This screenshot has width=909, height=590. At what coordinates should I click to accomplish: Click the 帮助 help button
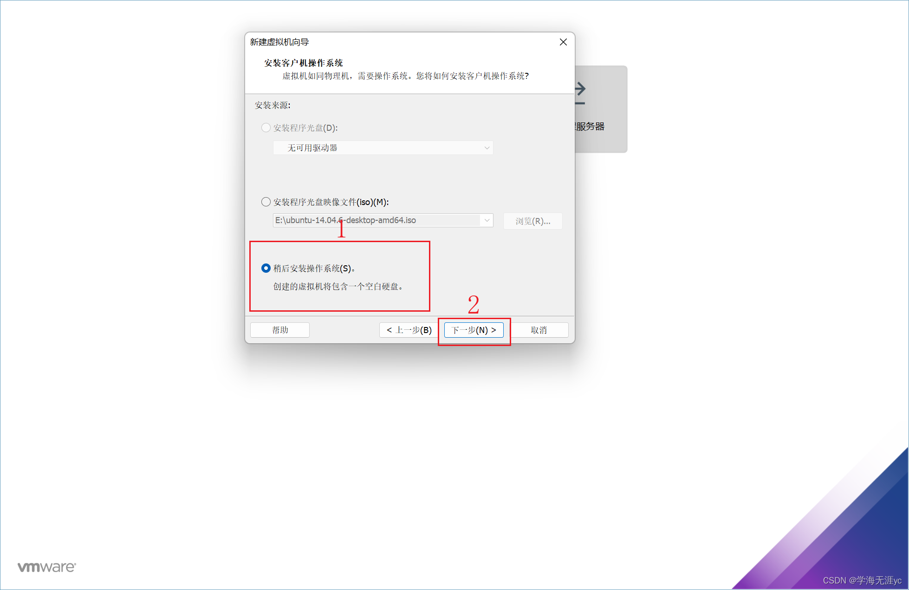point(280,330)
